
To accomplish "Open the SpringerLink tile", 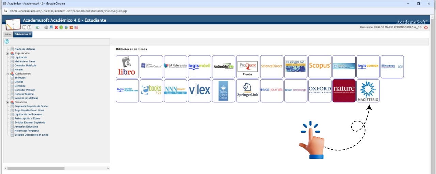I will [248, 91].
